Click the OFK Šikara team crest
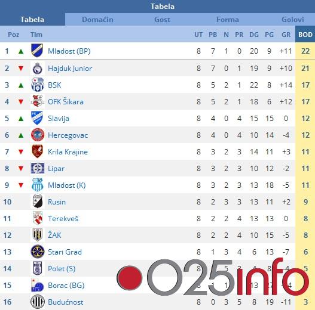The image size is (315, 310). tap(38, 101)
